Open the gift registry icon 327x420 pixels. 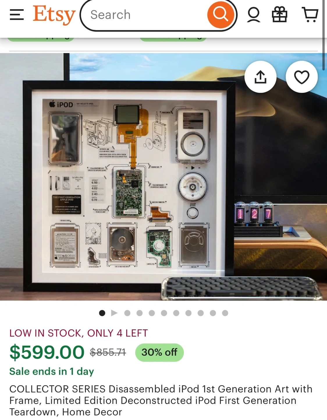click(280, 15)
